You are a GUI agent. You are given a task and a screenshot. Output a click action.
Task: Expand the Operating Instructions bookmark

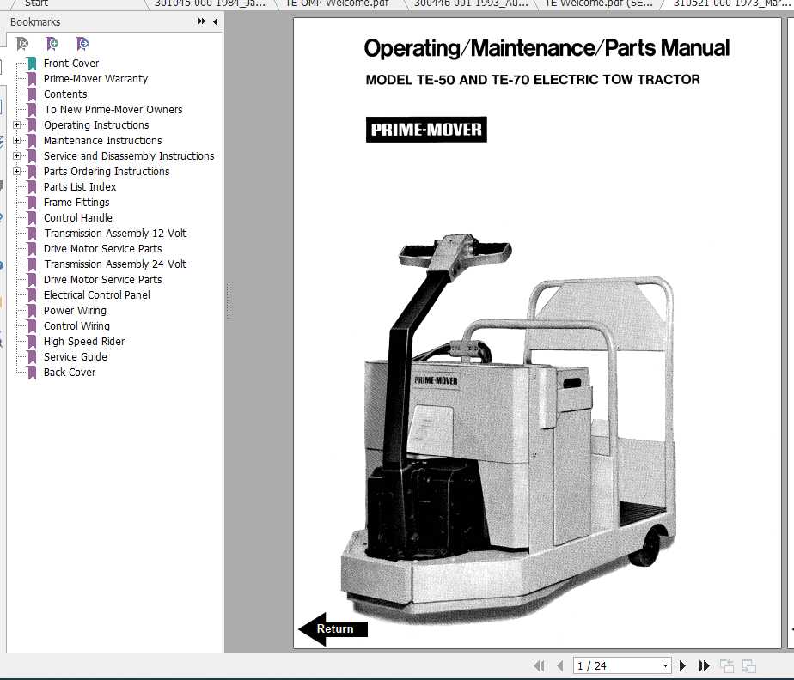click(17, 124)
